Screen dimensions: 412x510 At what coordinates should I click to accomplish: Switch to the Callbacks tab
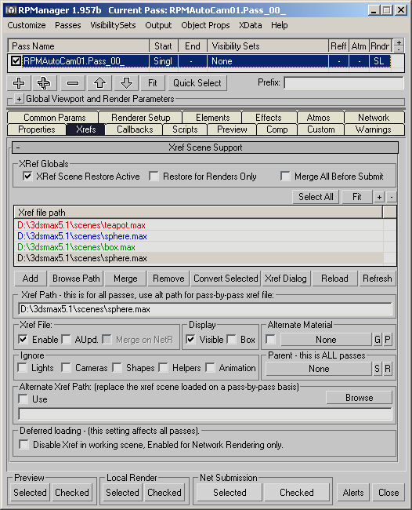[x=135, y=129]
